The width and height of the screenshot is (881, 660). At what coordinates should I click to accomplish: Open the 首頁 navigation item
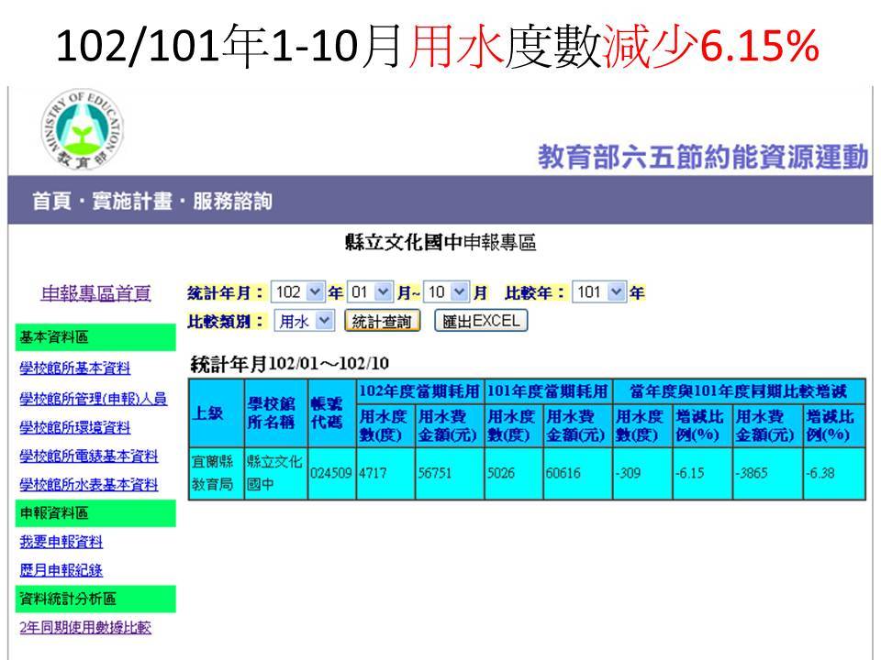coord(54,201)
